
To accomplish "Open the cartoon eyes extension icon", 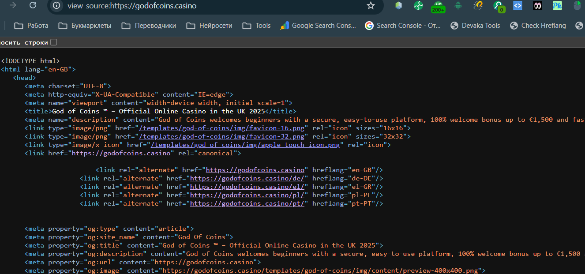I will click(537, 6).
